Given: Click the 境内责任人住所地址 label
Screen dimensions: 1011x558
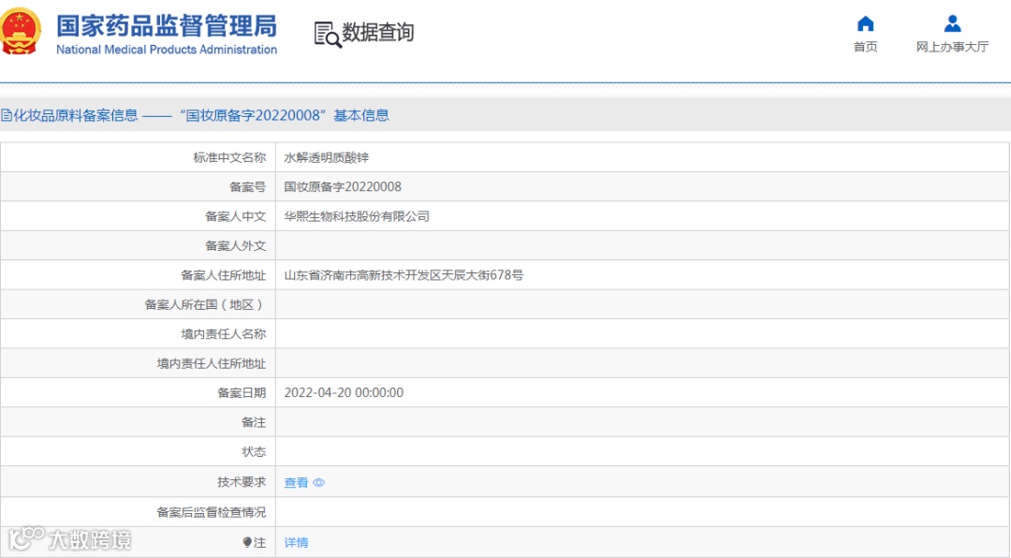Looking at the screenshot, I should [211, 364].
